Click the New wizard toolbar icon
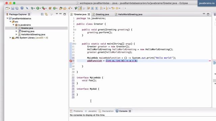Viewport: 216px width, 121px height. coord(7,8)
